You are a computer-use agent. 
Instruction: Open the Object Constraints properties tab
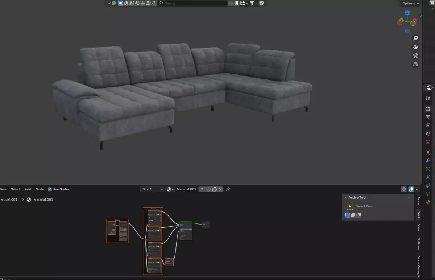(428, 185)
